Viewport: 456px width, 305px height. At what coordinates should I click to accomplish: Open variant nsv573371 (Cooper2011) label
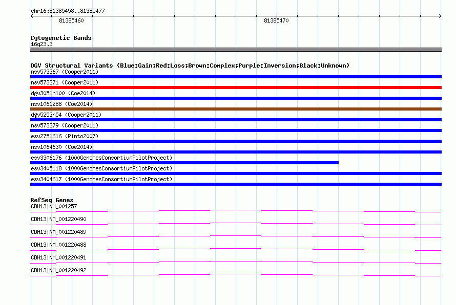coord(65,82)
